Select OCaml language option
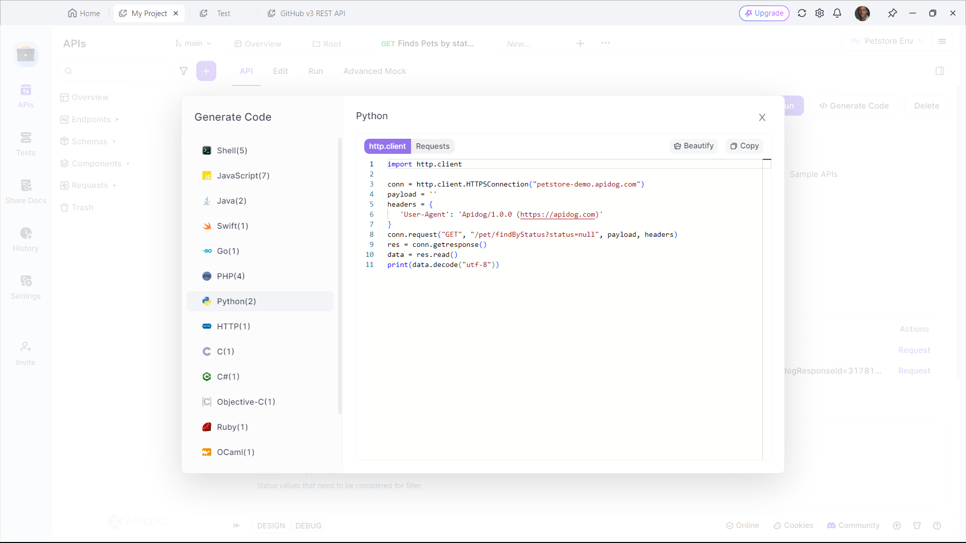 (260, 452)
